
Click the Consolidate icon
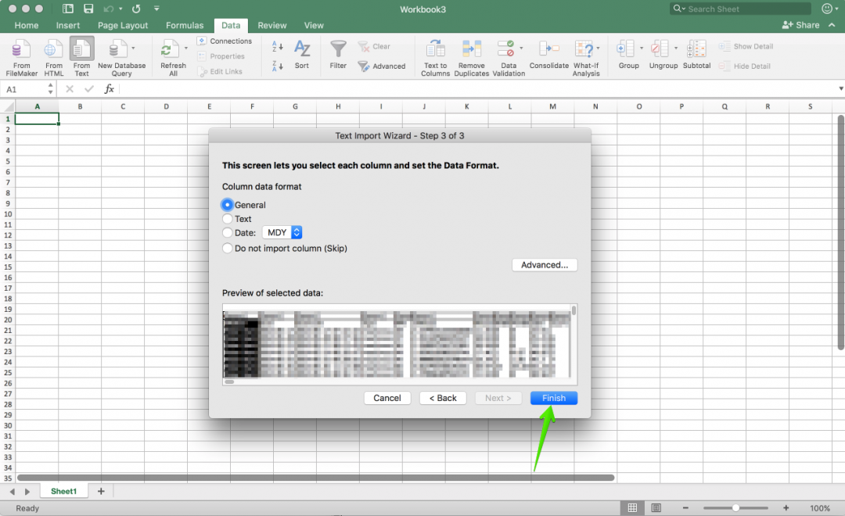pyautogui.click(x=548, y=50)
